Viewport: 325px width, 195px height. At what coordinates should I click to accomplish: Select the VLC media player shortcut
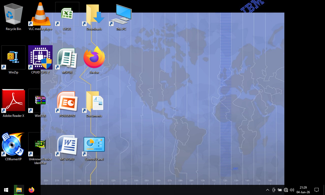(x=40, y=17)
